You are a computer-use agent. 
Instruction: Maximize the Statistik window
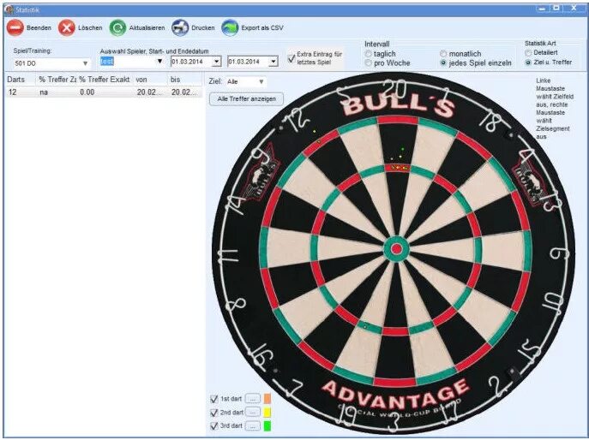tap(556, 9)
